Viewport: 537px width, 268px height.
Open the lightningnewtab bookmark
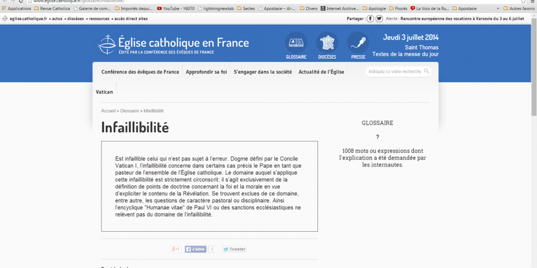216,8
